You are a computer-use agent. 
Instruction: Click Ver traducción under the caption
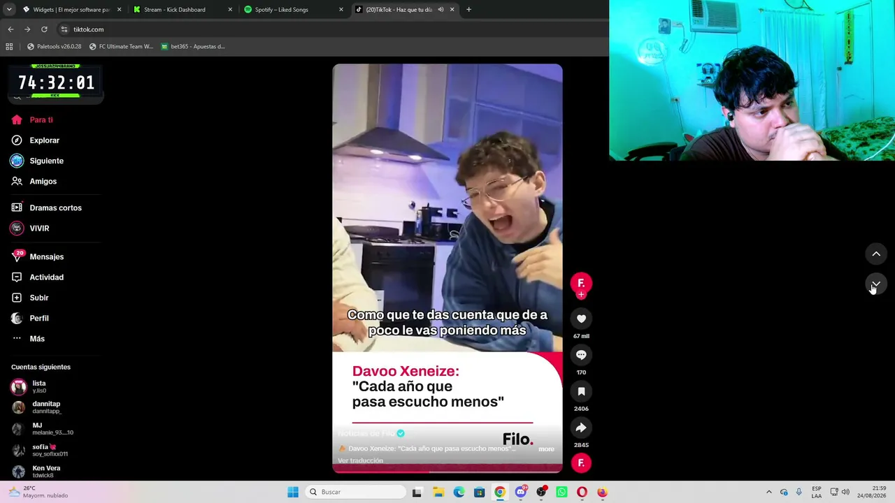[360, 460]
